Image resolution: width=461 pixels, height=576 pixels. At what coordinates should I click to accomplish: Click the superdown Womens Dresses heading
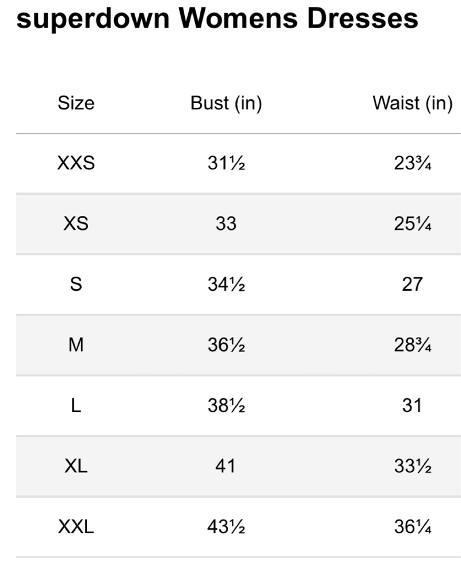pyautogui.click(x=218, y=19)
